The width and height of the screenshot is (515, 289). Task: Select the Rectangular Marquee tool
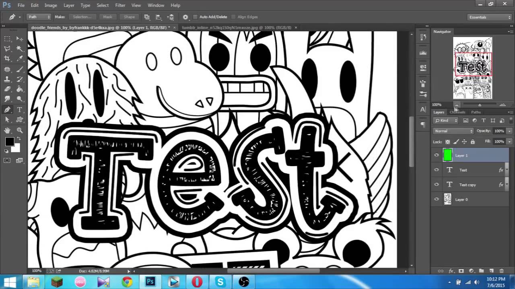coord(7,39)
